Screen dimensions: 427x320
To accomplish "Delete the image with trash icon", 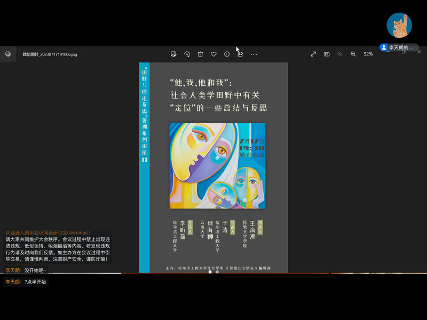I will click(x=200, y=54).
